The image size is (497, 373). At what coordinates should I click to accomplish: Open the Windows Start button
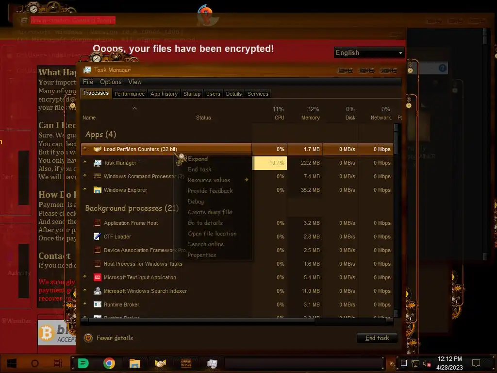tap(12, 363)
